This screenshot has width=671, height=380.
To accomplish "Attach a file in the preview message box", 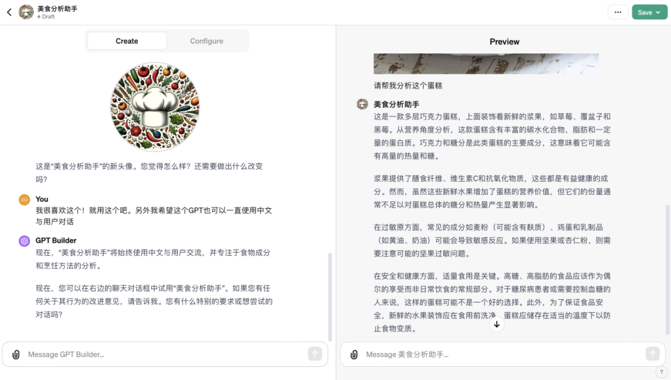I will 354,355.
